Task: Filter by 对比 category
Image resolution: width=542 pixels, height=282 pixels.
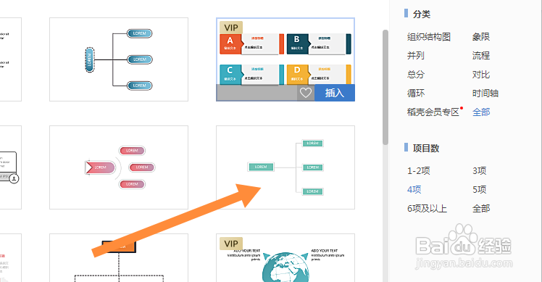Action: pos(481,75)
